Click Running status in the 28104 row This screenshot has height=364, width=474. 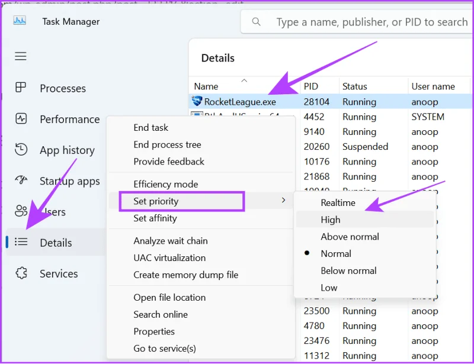pos(359,102)
